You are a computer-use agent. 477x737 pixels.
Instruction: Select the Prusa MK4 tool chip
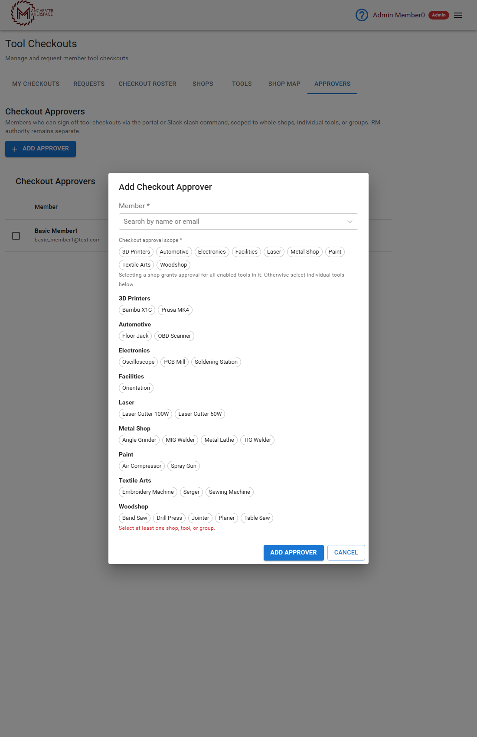tap(175, 310)
